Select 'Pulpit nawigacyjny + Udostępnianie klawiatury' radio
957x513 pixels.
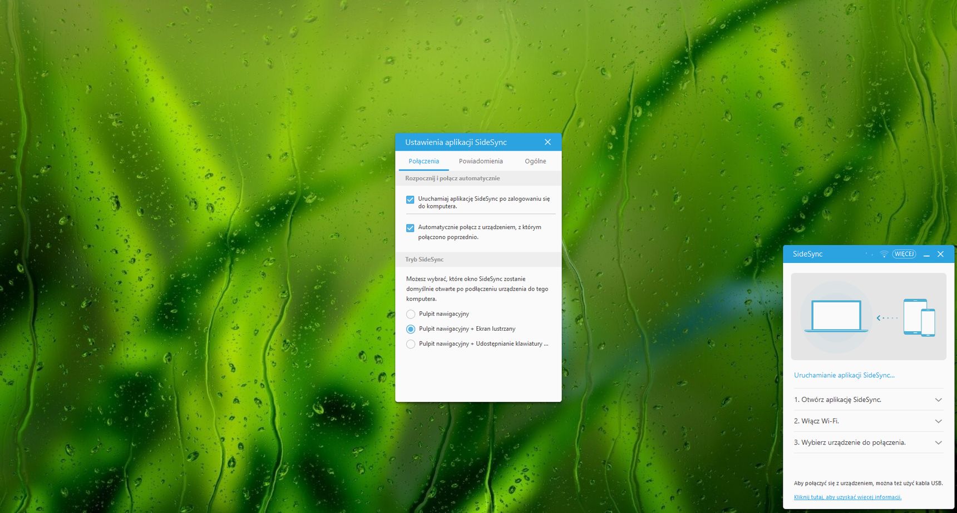(x=411, y=344)
